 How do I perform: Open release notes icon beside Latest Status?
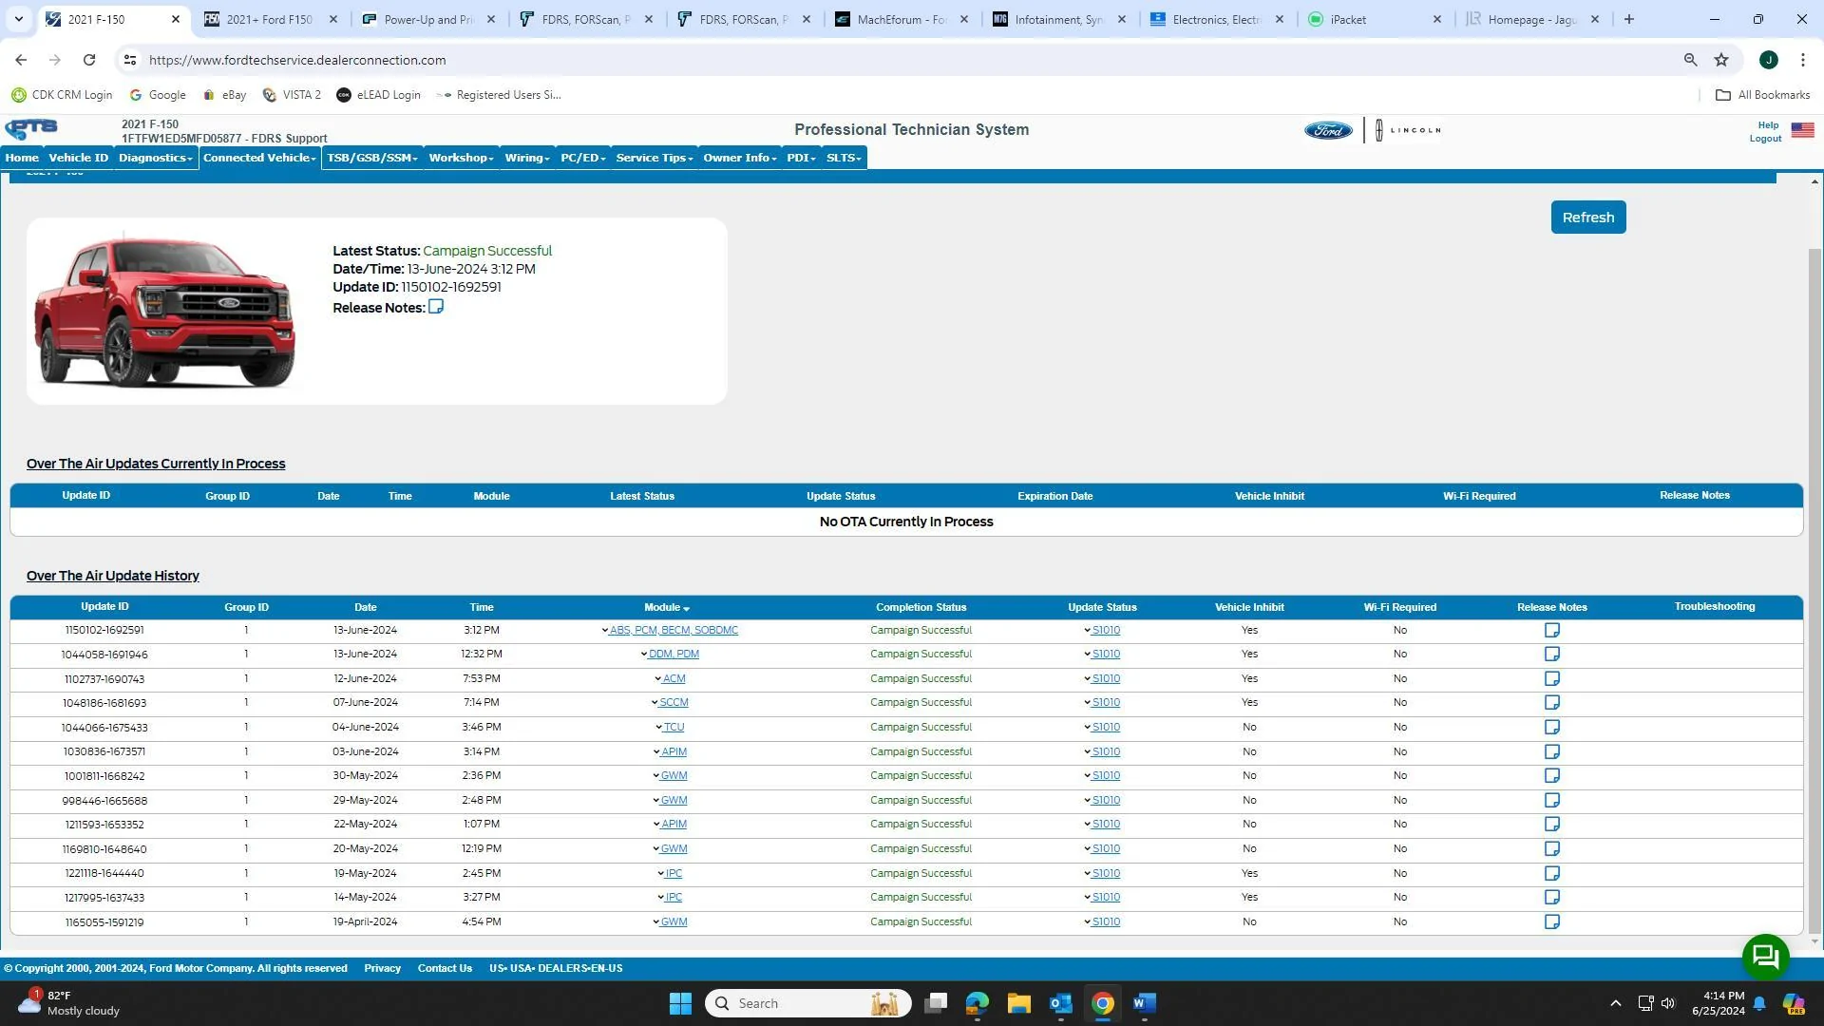[x=436, y=307]
